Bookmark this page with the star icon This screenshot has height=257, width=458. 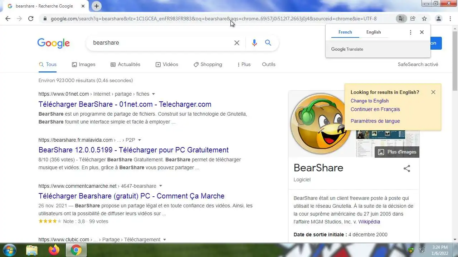tap(424, 19)
